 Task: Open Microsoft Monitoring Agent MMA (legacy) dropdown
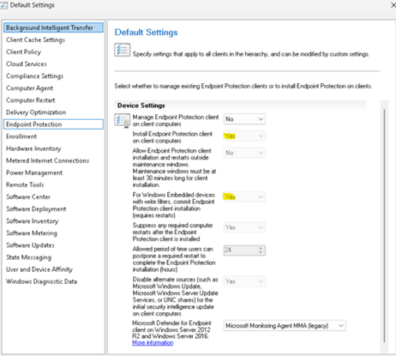point(285,325)
